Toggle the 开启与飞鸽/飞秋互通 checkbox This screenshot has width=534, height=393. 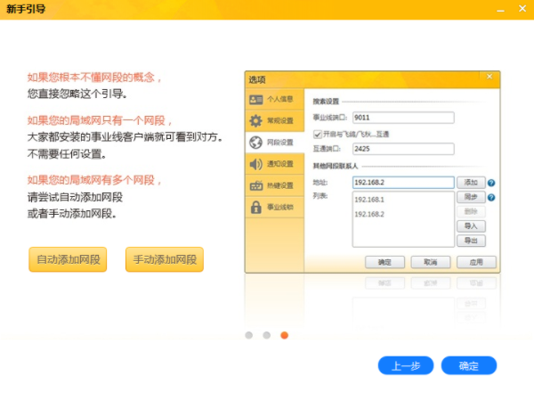(318, 134)
